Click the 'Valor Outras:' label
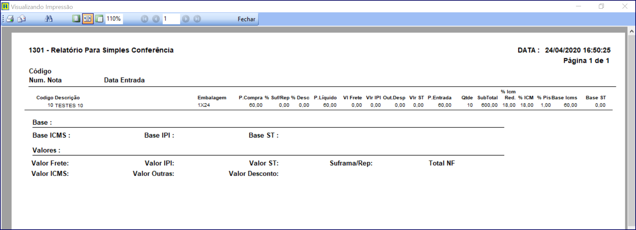The height and width of the screenshot is (230, 636). click(153, 174)
